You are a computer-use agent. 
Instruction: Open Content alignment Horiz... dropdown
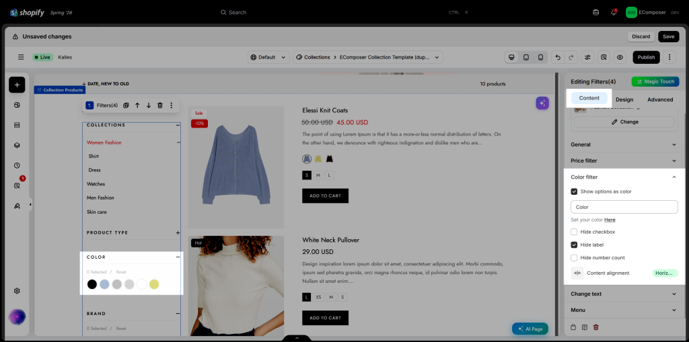(x=665, y=273)
